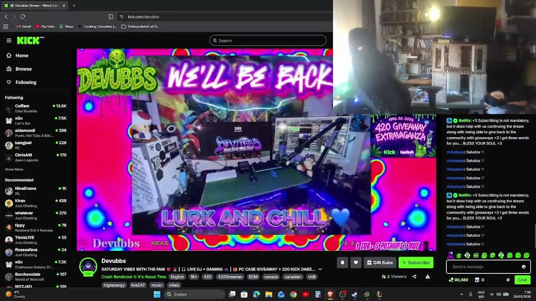Screen dimensions: 536x301
Task: Click the share stream icon
Action: click(x=414, y=276)
